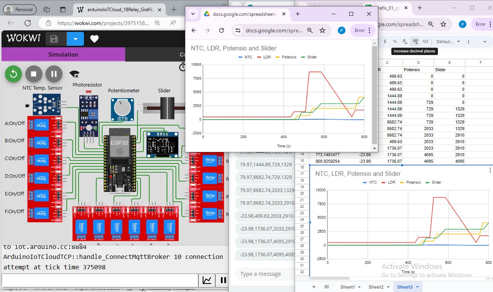Open Edge workspaces icon
The image size is (493, 292).
[x=47, y=10]
